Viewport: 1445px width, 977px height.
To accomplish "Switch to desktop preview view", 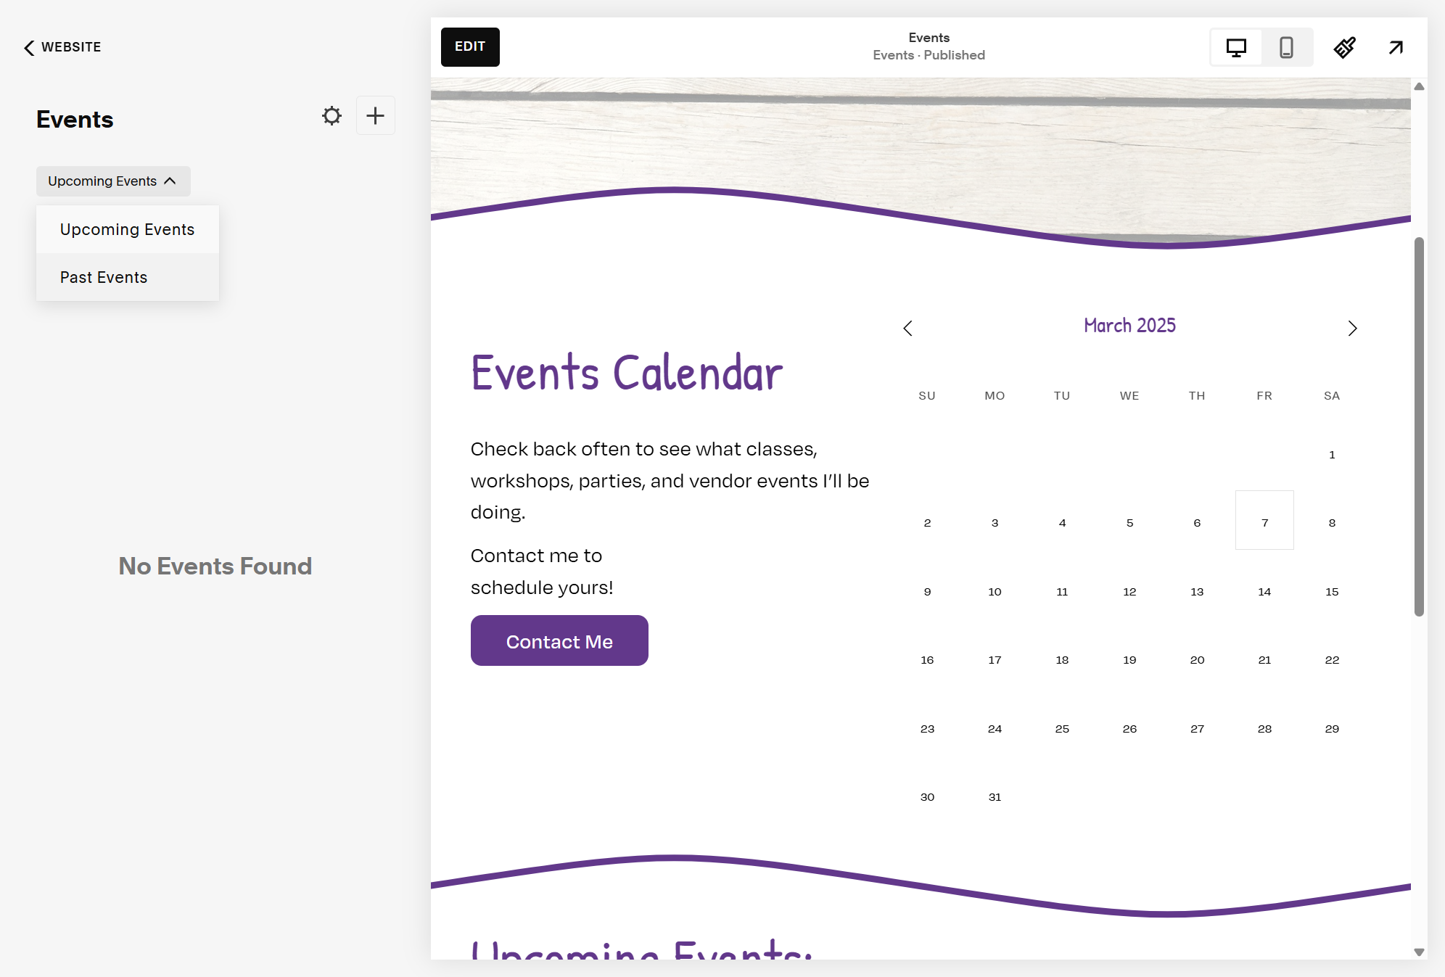I will tap(1236, 47).
